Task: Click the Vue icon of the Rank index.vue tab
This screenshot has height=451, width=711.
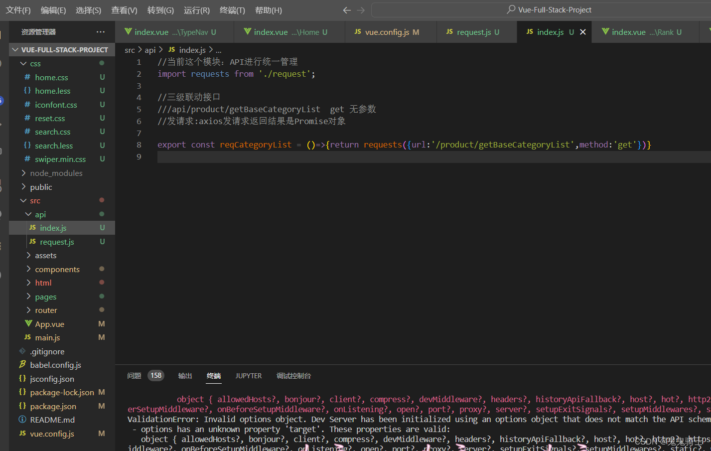Action: click(x=605, y=31)
